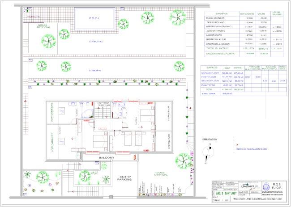
Task: Click the engineer seal emblem in title block
Action: click(265, 186)
